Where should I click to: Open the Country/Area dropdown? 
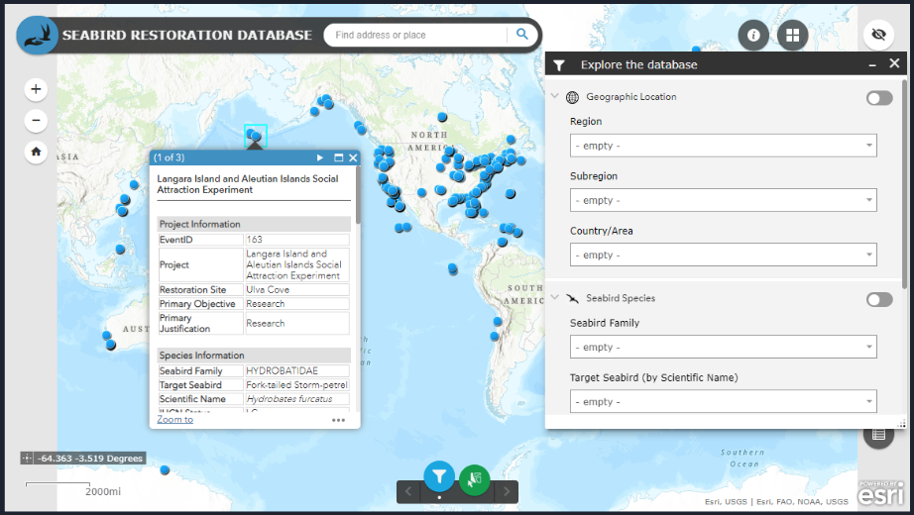(723, 255)
